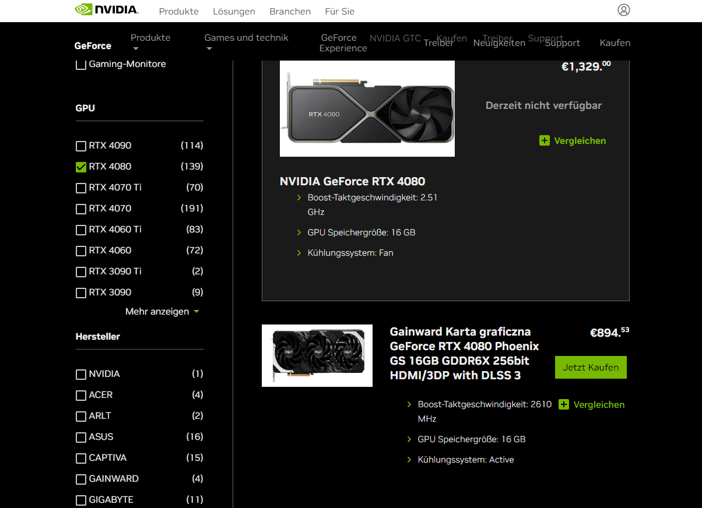
Task: Enable the ASUS manufacturer filter
Action: [81, 437]
